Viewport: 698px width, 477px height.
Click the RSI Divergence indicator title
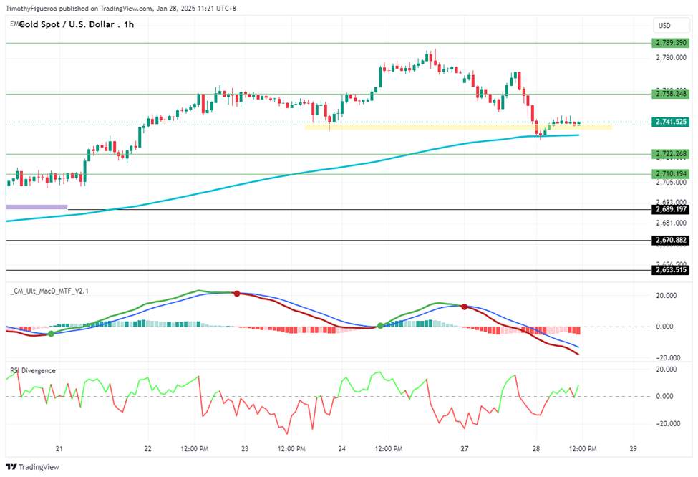click(x=33, y=370)
